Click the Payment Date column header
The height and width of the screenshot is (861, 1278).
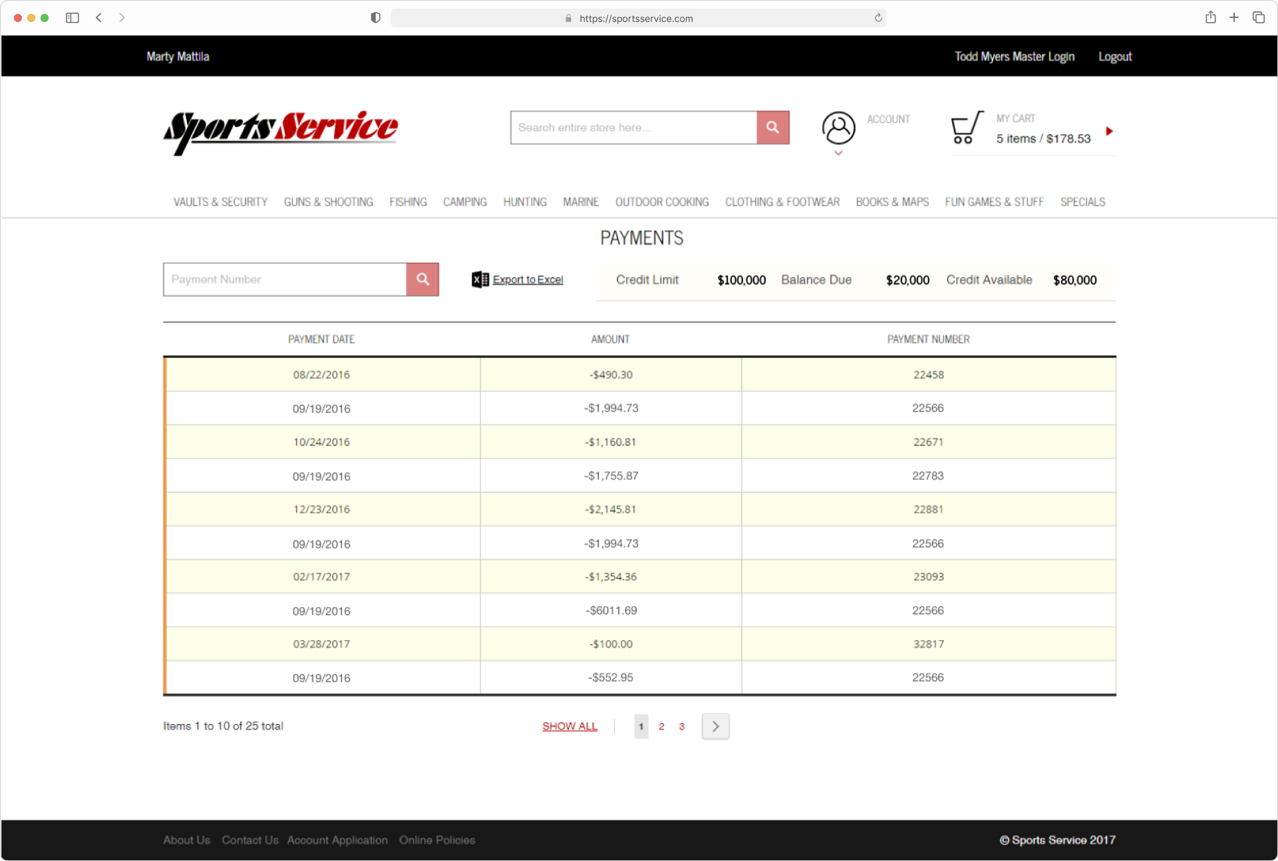coord(321,340)
